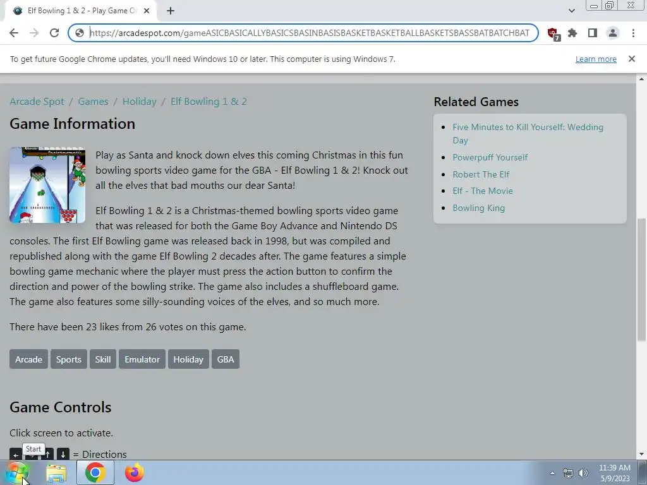This screenshot has width=647, height=485.
Task: Open the volume speaker tray icon
Action: tap(583, 473)
